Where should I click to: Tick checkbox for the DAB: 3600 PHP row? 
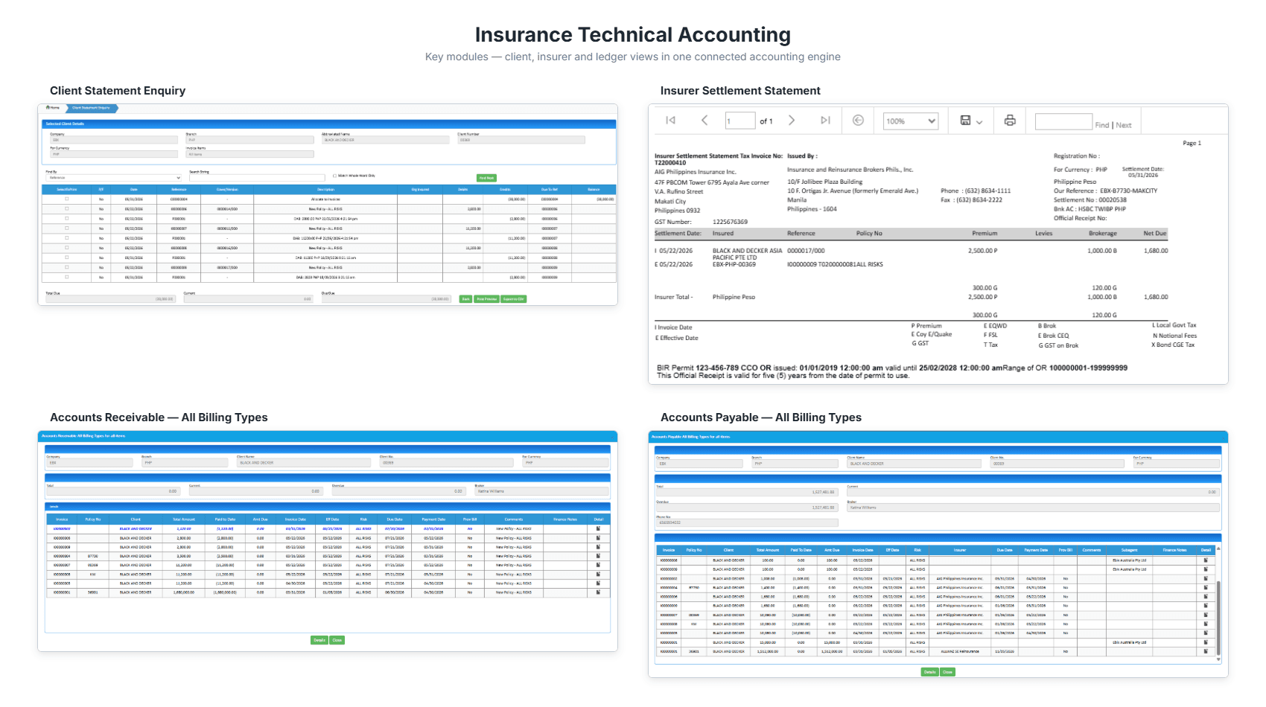click(x=66, y=277)
